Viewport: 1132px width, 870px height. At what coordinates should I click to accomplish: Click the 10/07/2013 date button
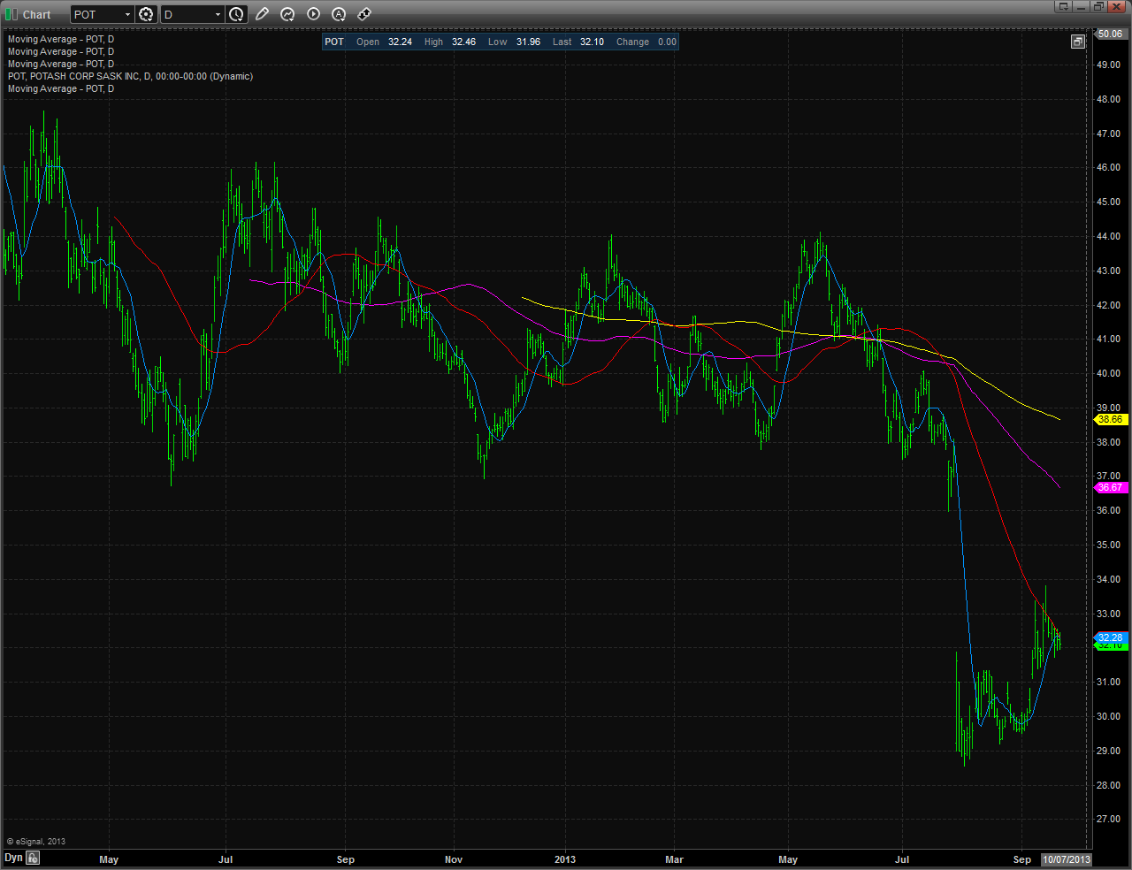(1067, 859)
